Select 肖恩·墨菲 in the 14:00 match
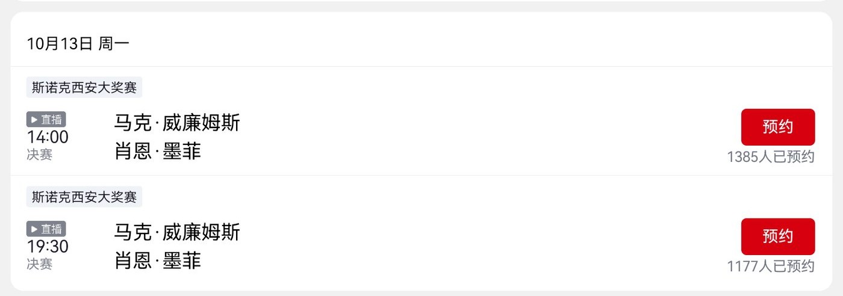 (158, 150)
